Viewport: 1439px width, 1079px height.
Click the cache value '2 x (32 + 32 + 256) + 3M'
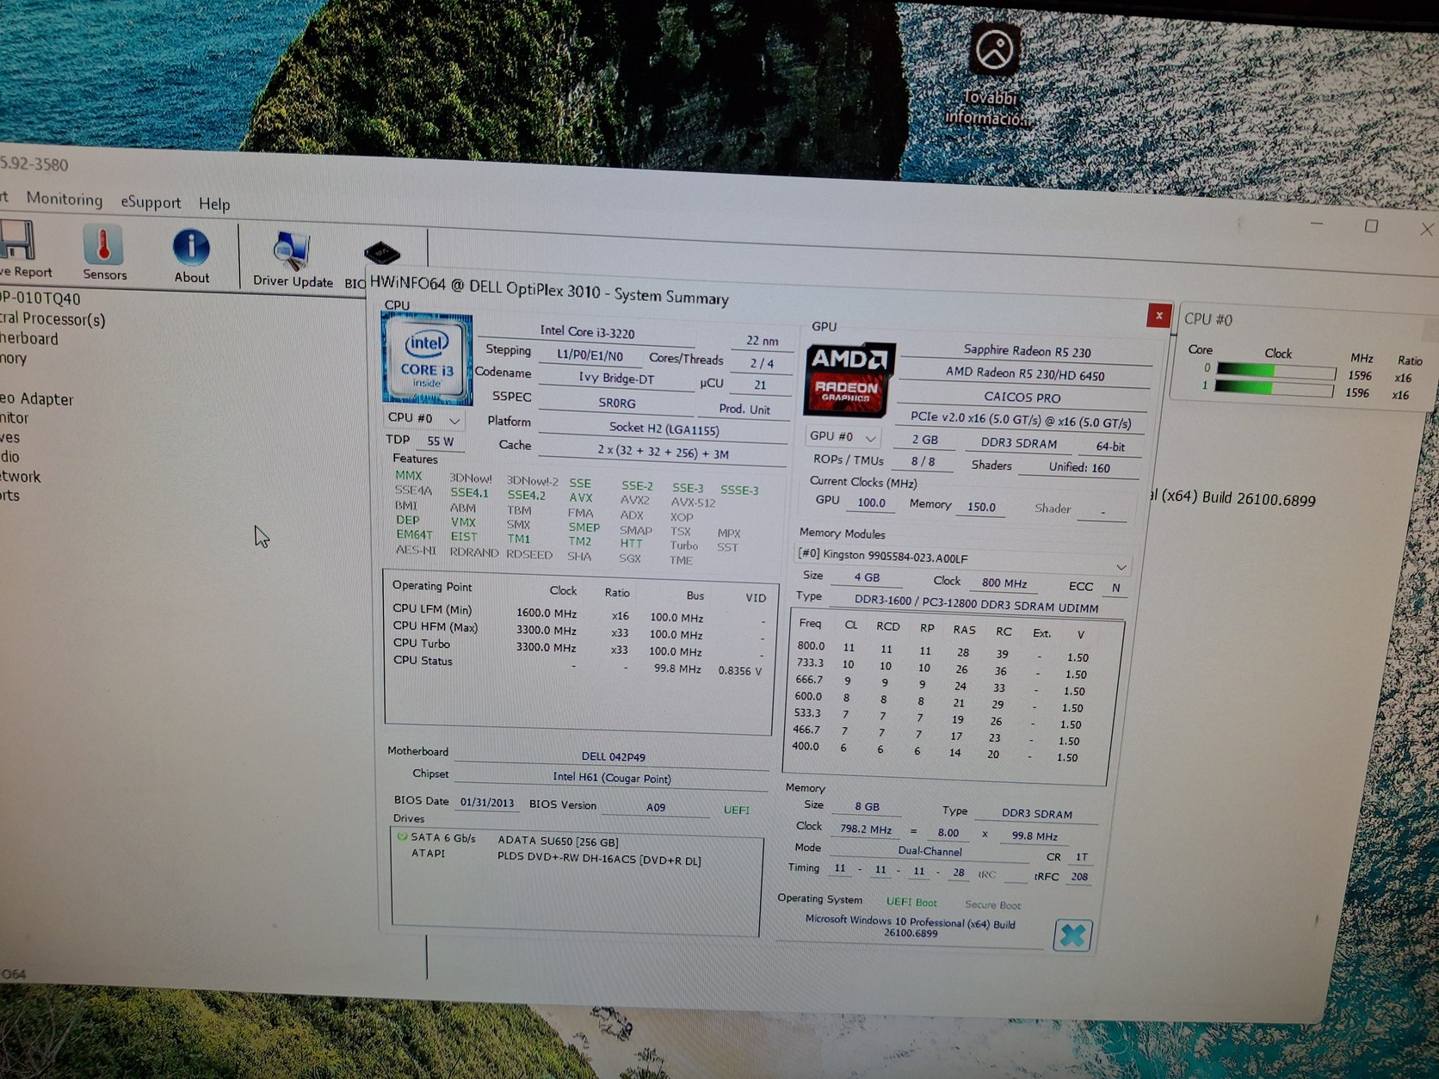tap(663, 453)
